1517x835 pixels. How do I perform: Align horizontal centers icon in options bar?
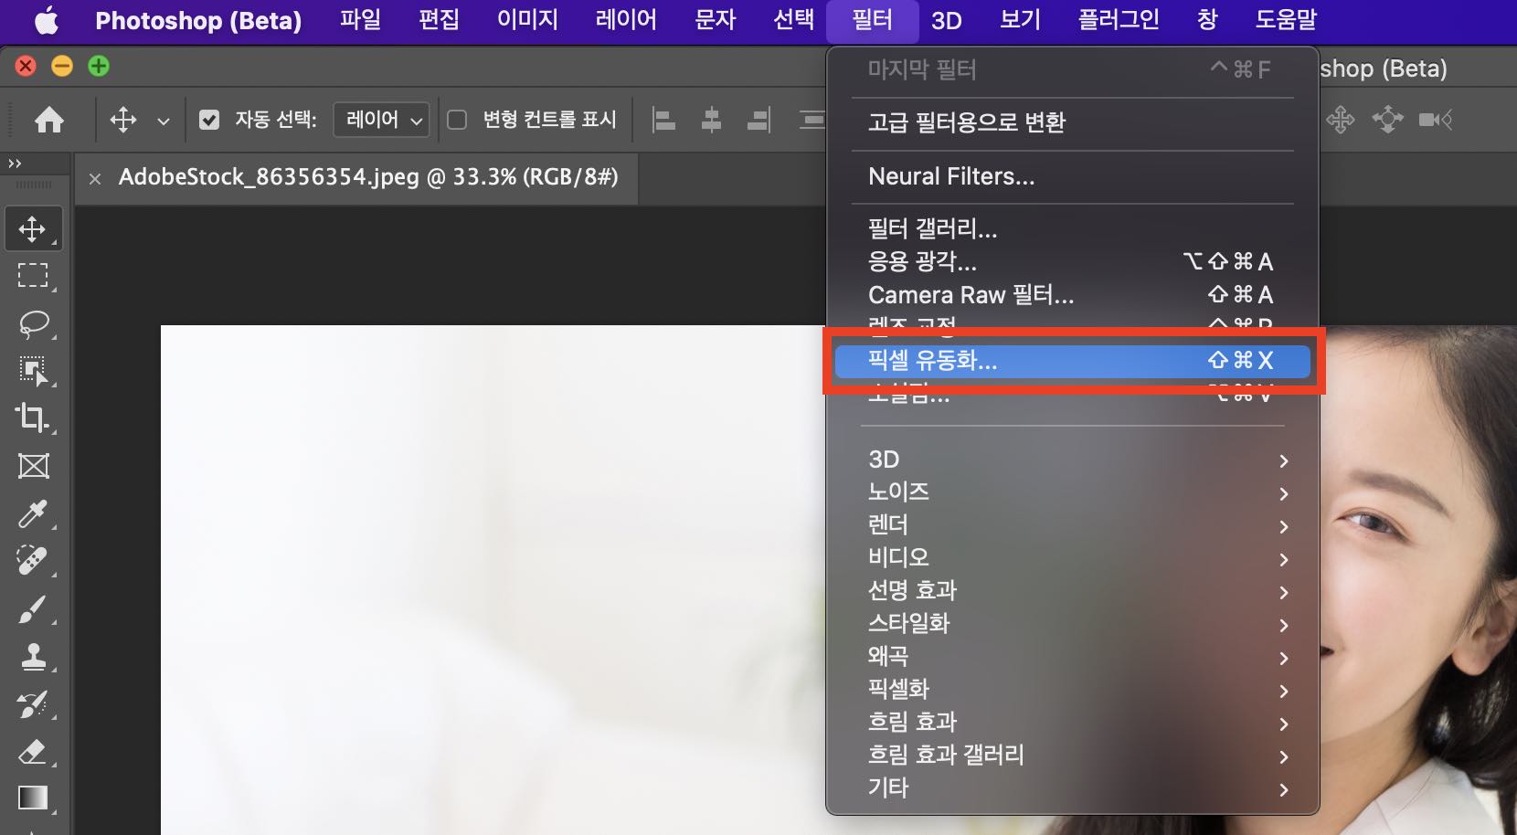[x=712, y=120]
